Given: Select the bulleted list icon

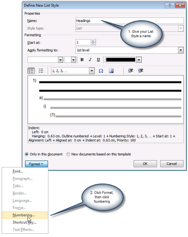Looking at the screenshot, I should [41, 71].
